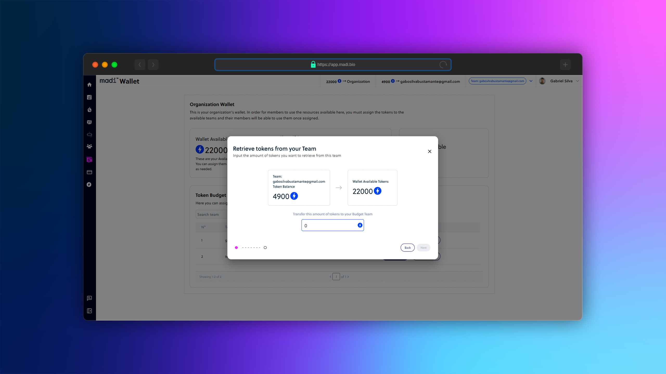Click the Next button in dialog
666x374 pixels.
[x=423, y=248]
